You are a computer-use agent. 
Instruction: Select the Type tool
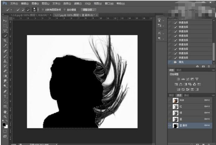point(5,96)
